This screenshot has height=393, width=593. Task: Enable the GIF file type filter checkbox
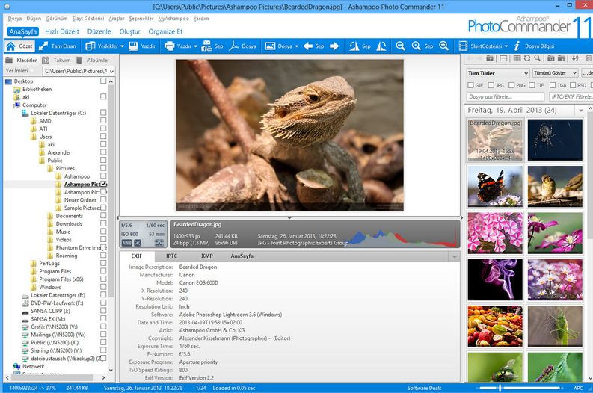click(470, 86)
